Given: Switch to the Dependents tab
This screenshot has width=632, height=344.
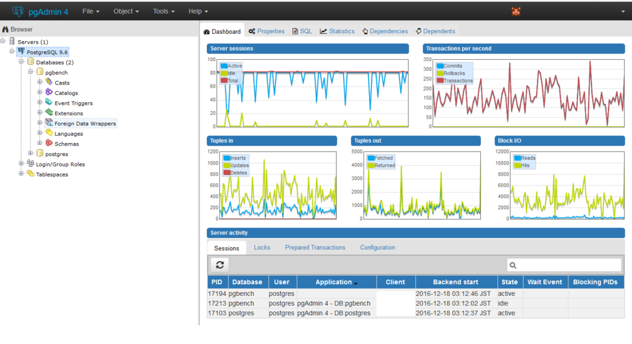Looking at the screenshot, I should (x=435, y=31).
